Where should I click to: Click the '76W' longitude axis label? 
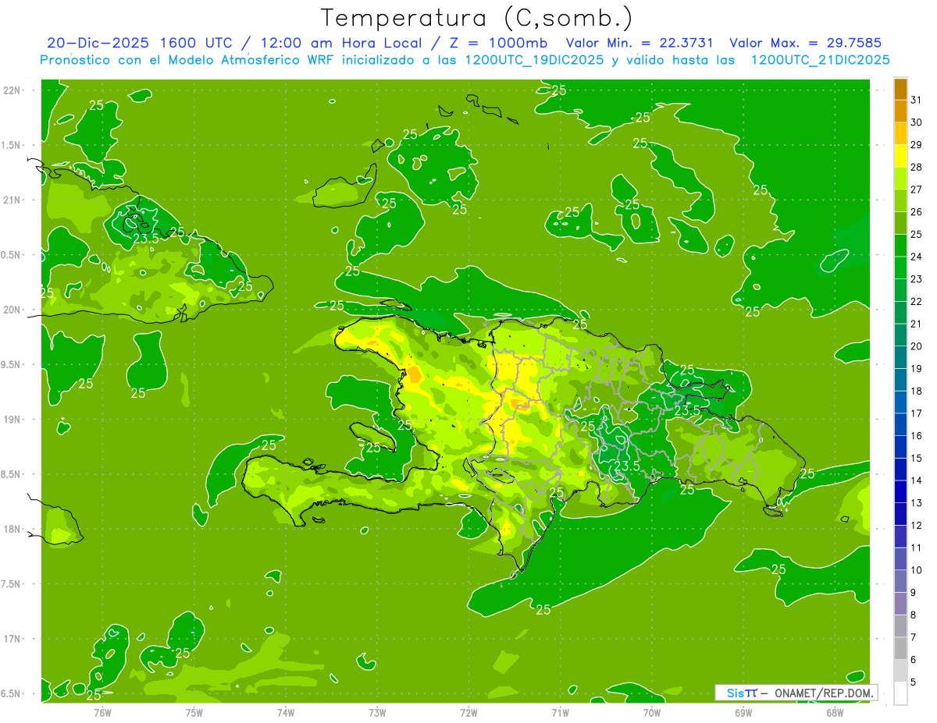tap(102, 711)
